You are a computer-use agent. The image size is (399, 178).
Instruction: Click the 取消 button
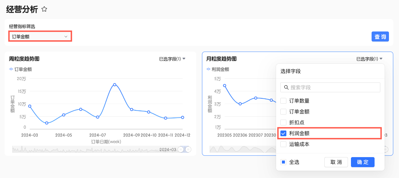coord(336,162)
